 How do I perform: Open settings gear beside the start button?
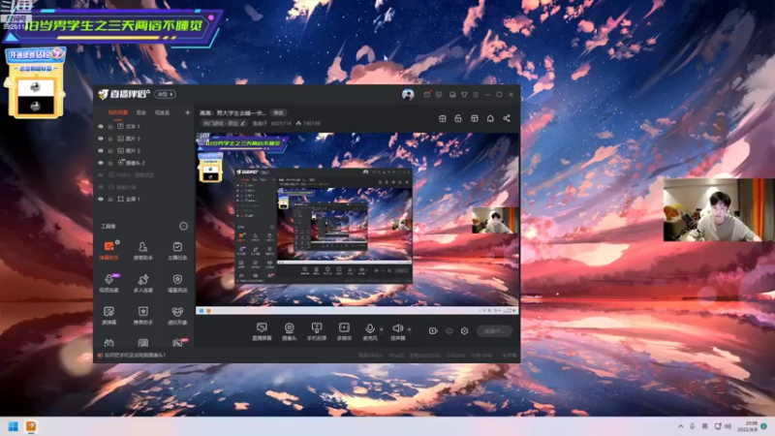[465, 330]
